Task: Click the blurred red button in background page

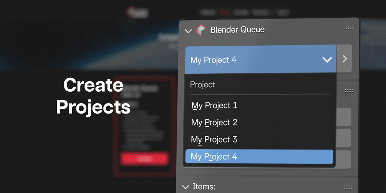Action: click(144, 158)
